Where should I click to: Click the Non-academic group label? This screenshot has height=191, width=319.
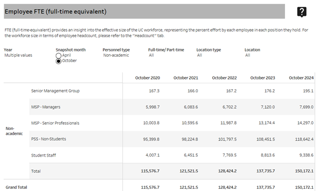click(x=14, y=131)
